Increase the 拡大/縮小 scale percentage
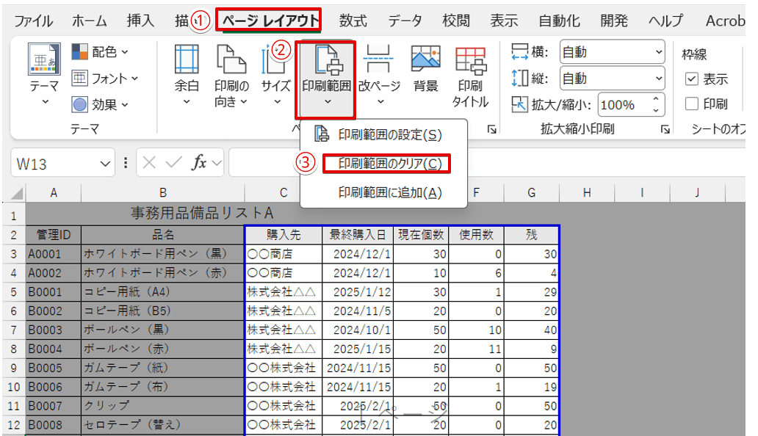The image size is (758, 436). click(x=656, y=98)
